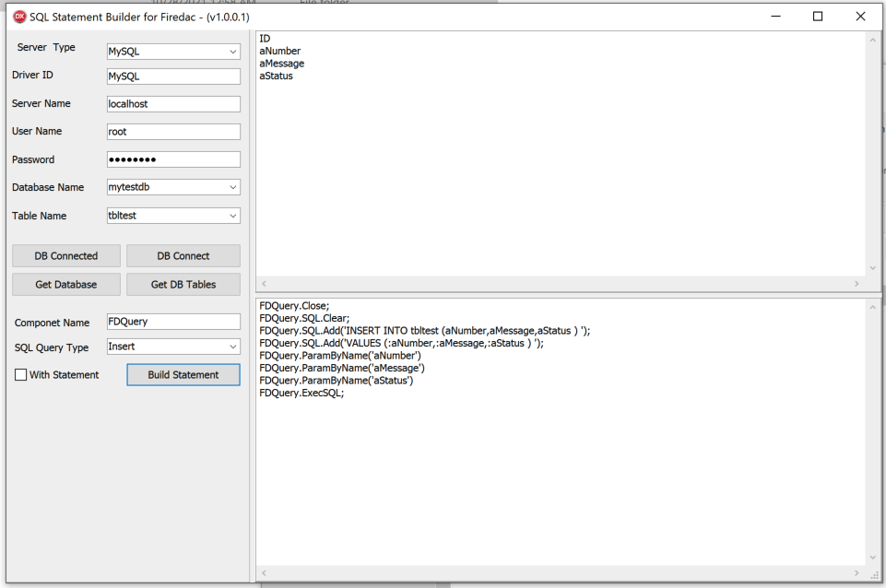Click the Server Name field with localhost
This screenshot has width=886, height=588.
tap(173, 104)
